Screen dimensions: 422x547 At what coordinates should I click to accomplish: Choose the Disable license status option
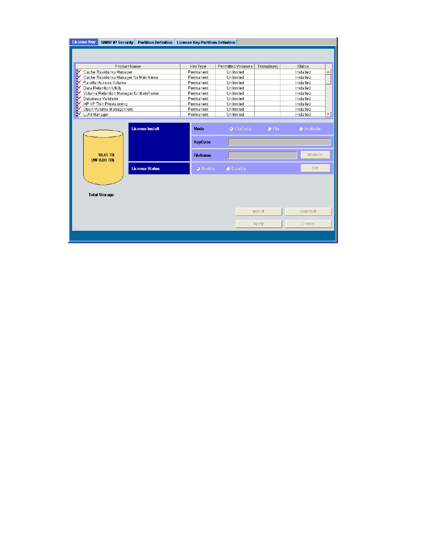pos(228,169)
